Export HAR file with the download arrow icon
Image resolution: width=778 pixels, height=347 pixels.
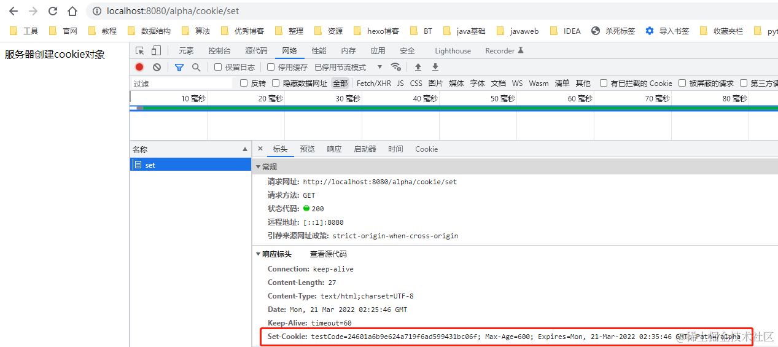[435, 67]
